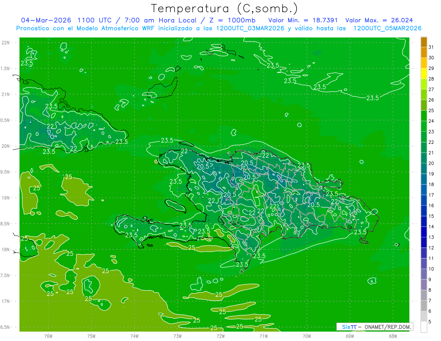Click the '16' label on the color legend
This screenshot has height=341, width=441.
point(431,206)
